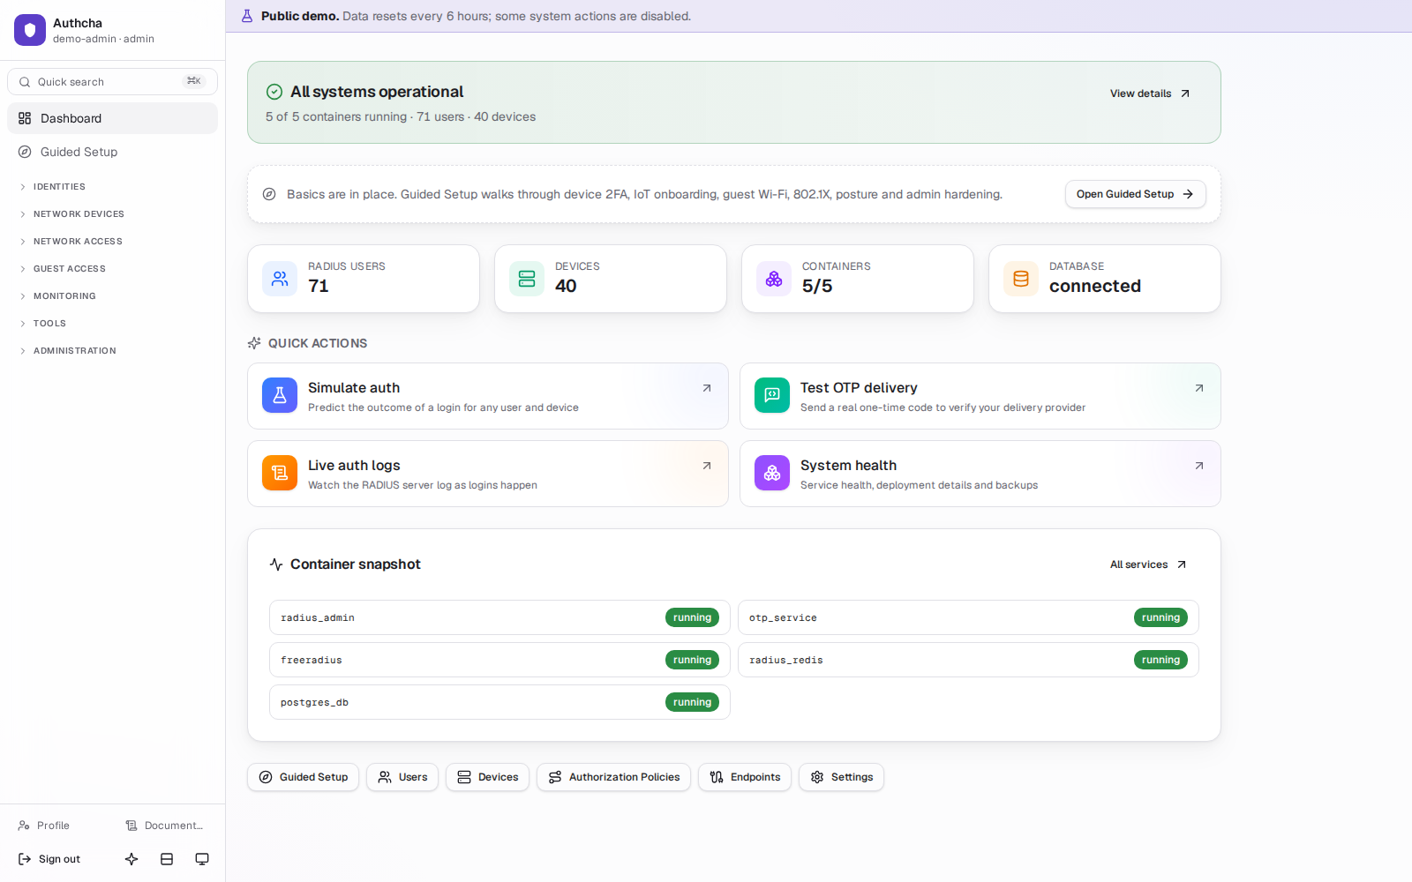Click the green message icon for Test OTP delivery
Screen dimensions: 1412x882
(x=772, y=395)
